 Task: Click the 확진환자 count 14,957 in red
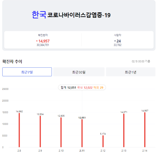44,41
